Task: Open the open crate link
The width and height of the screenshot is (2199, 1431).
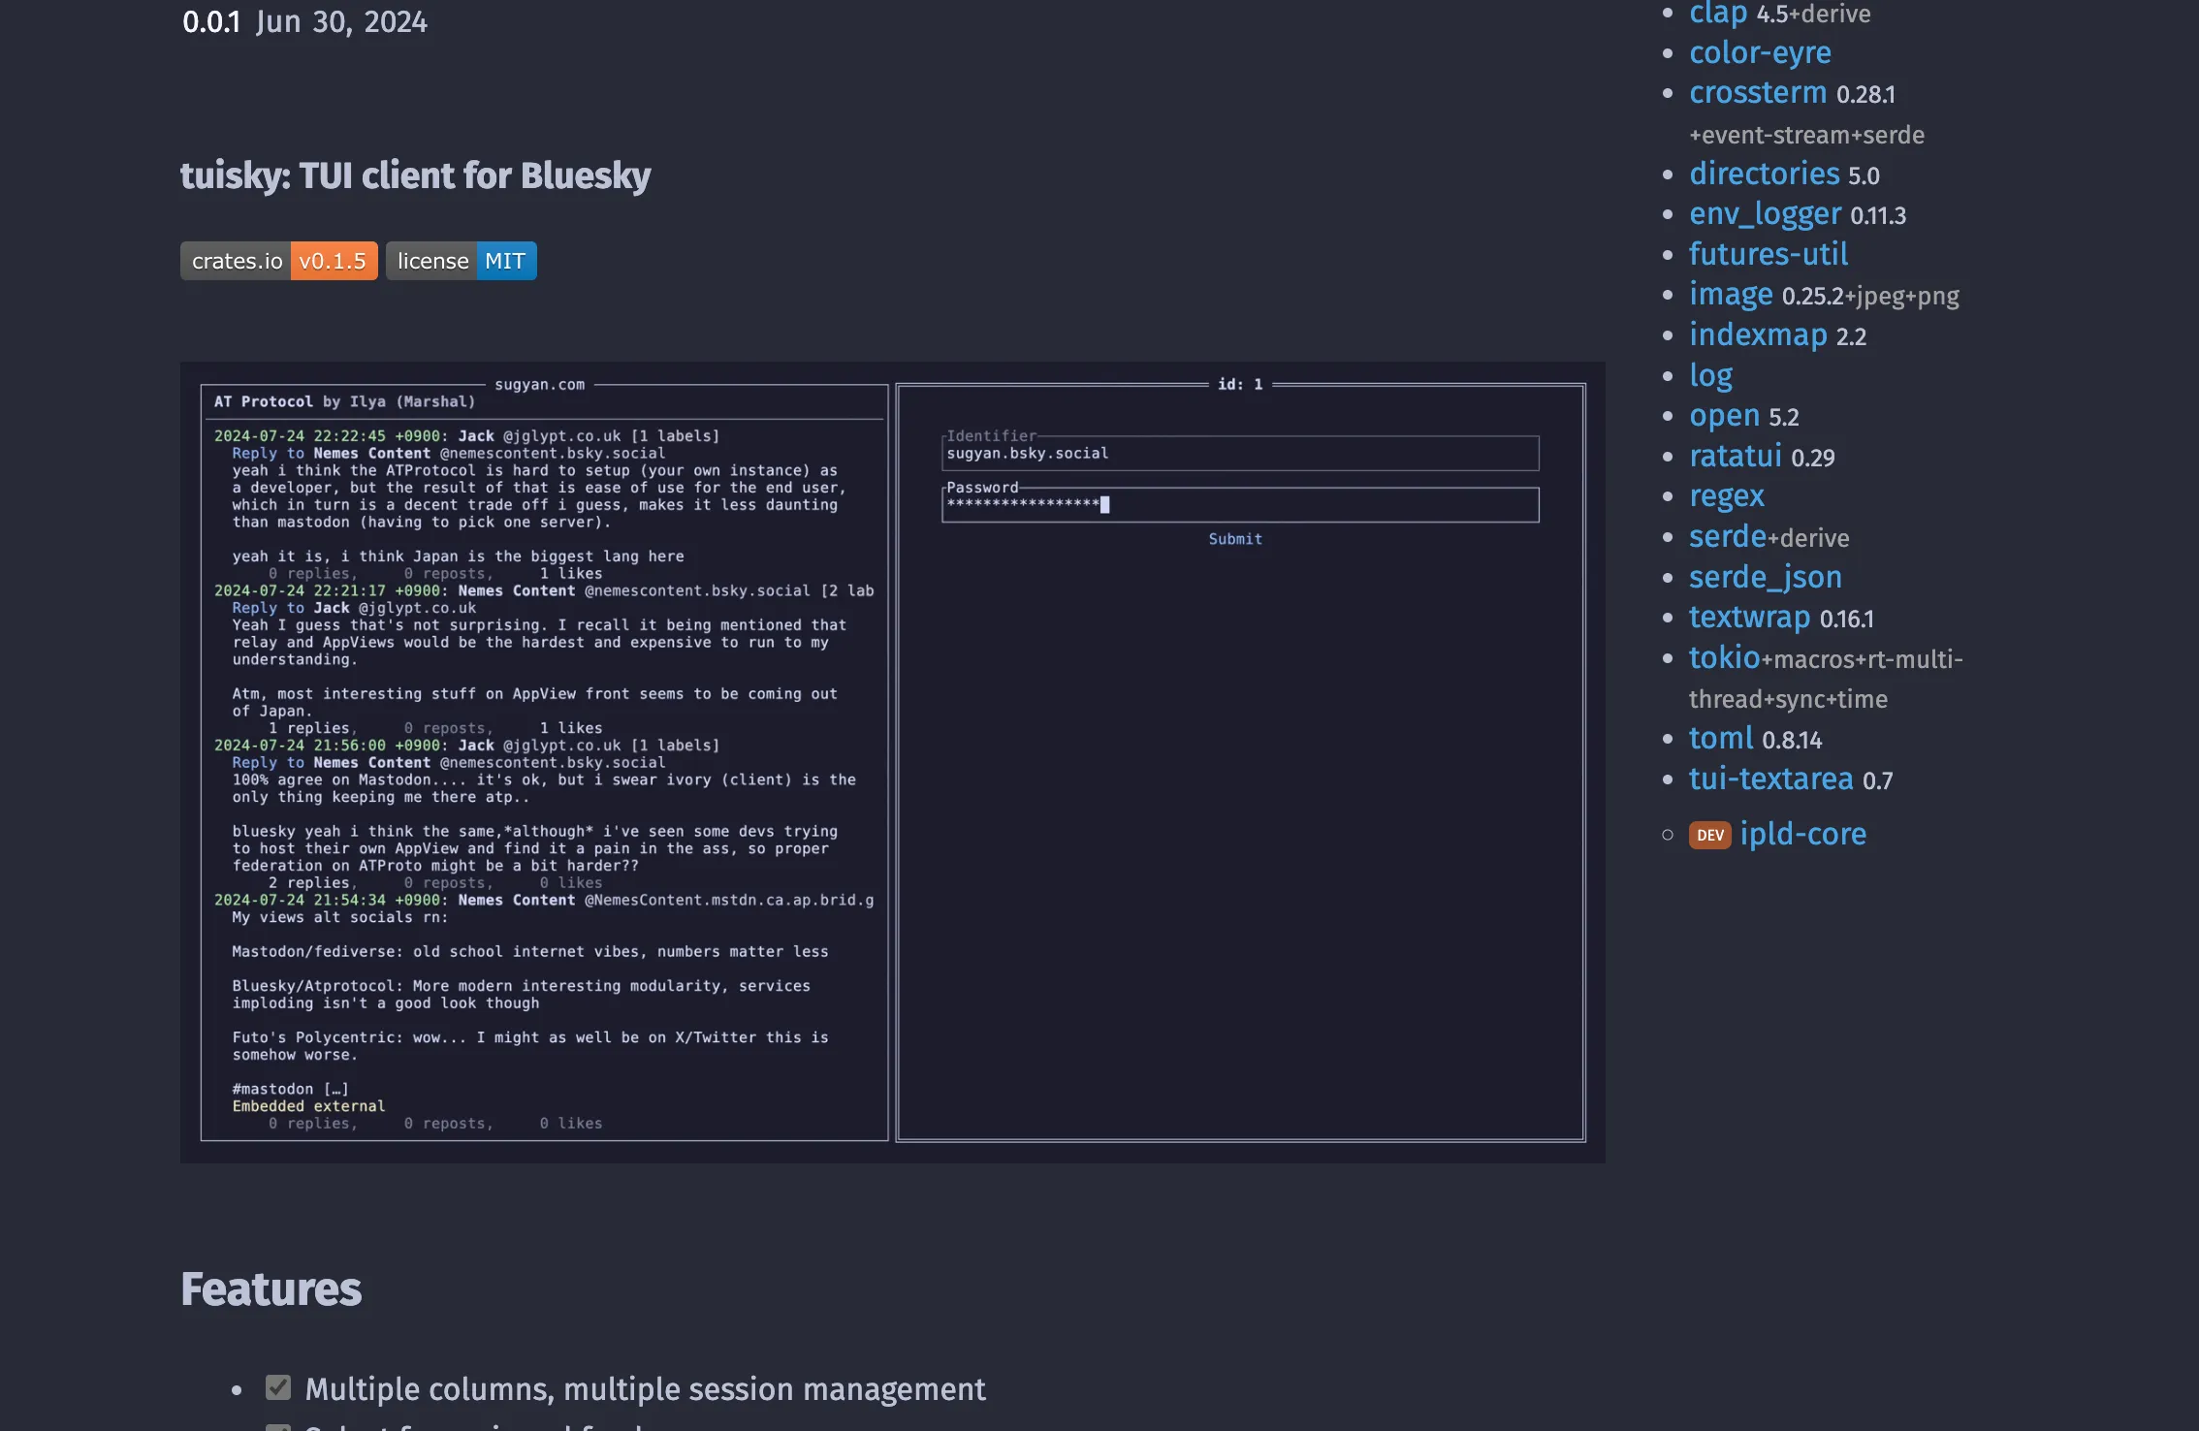Action: click(x=1724, y=416)
